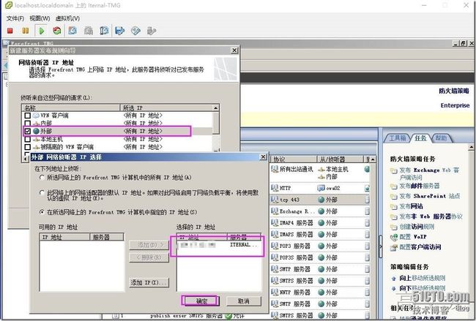This screenshot has height=321, width=476.
Task: Click the 配置 VoIP link
Action: click(413, 237)
